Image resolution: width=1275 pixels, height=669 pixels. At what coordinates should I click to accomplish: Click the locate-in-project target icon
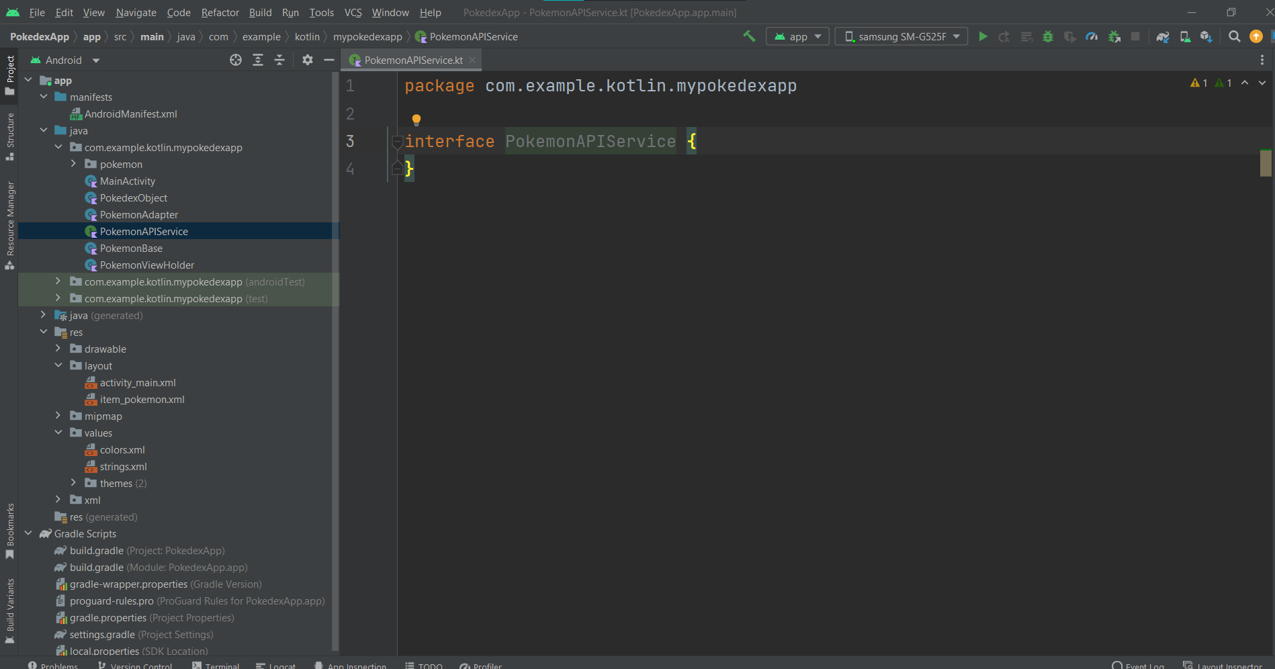point(236,60)
